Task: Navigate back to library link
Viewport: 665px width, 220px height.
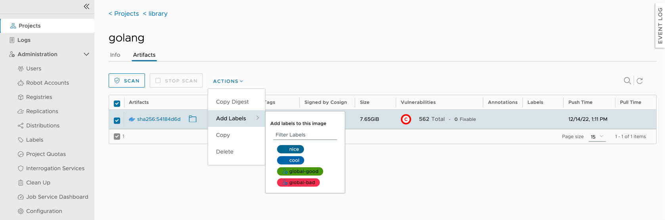Action: click(x=155, y=13)
